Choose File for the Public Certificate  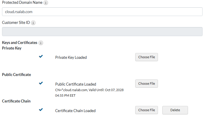click(x=146, y=84)
